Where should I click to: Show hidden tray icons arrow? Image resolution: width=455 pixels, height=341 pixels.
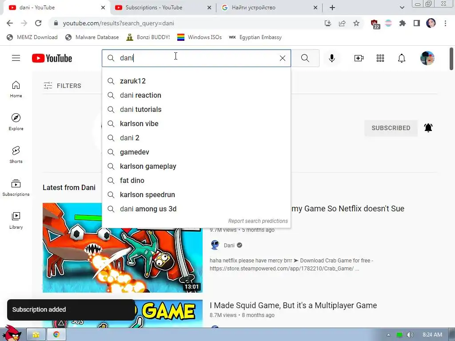[388, 335]
